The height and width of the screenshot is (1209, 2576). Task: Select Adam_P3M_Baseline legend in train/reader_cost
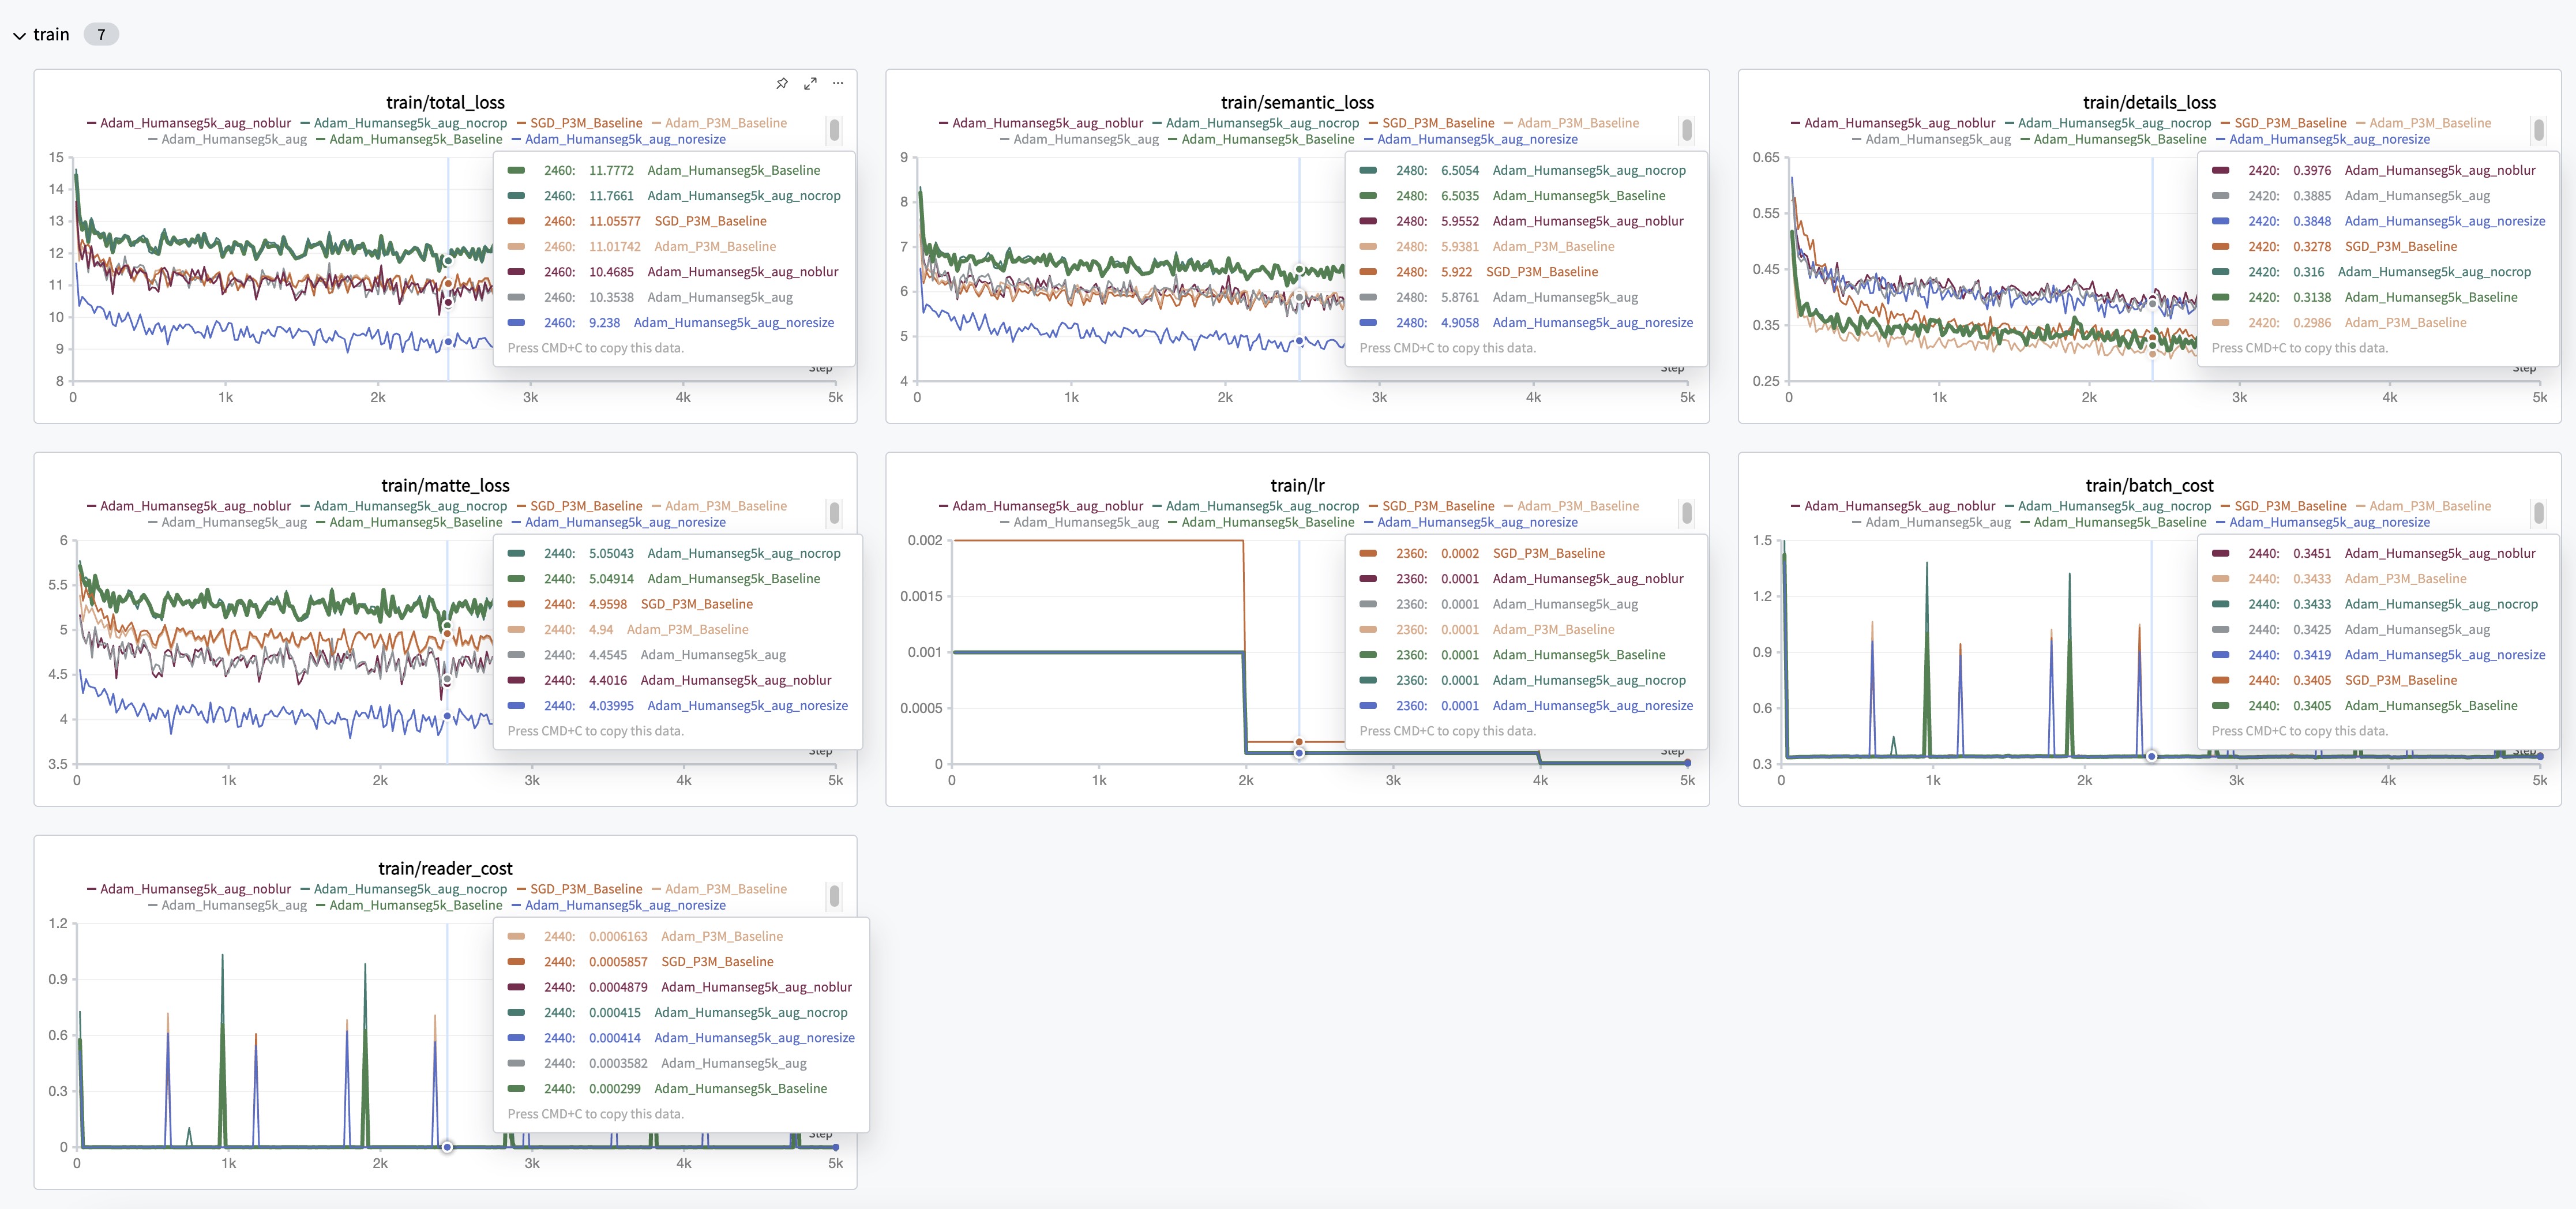(719, 889)
